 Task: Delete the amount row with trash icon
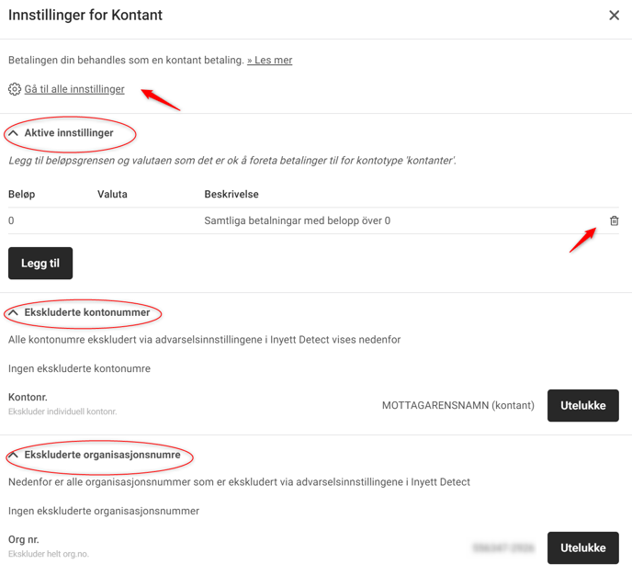pos(614,220)
